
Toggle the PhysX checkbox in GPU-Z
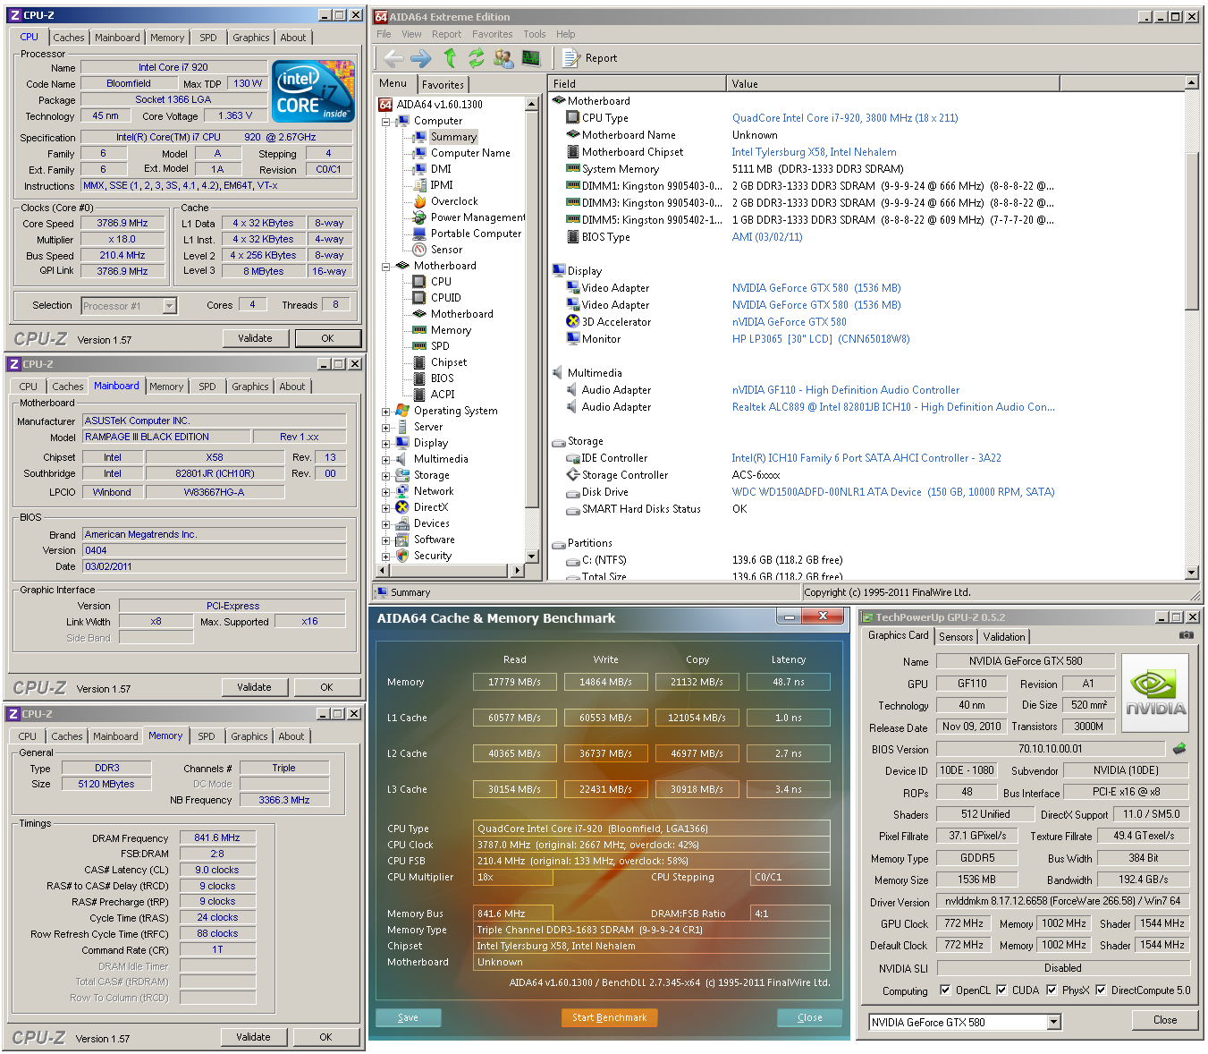1052,990
